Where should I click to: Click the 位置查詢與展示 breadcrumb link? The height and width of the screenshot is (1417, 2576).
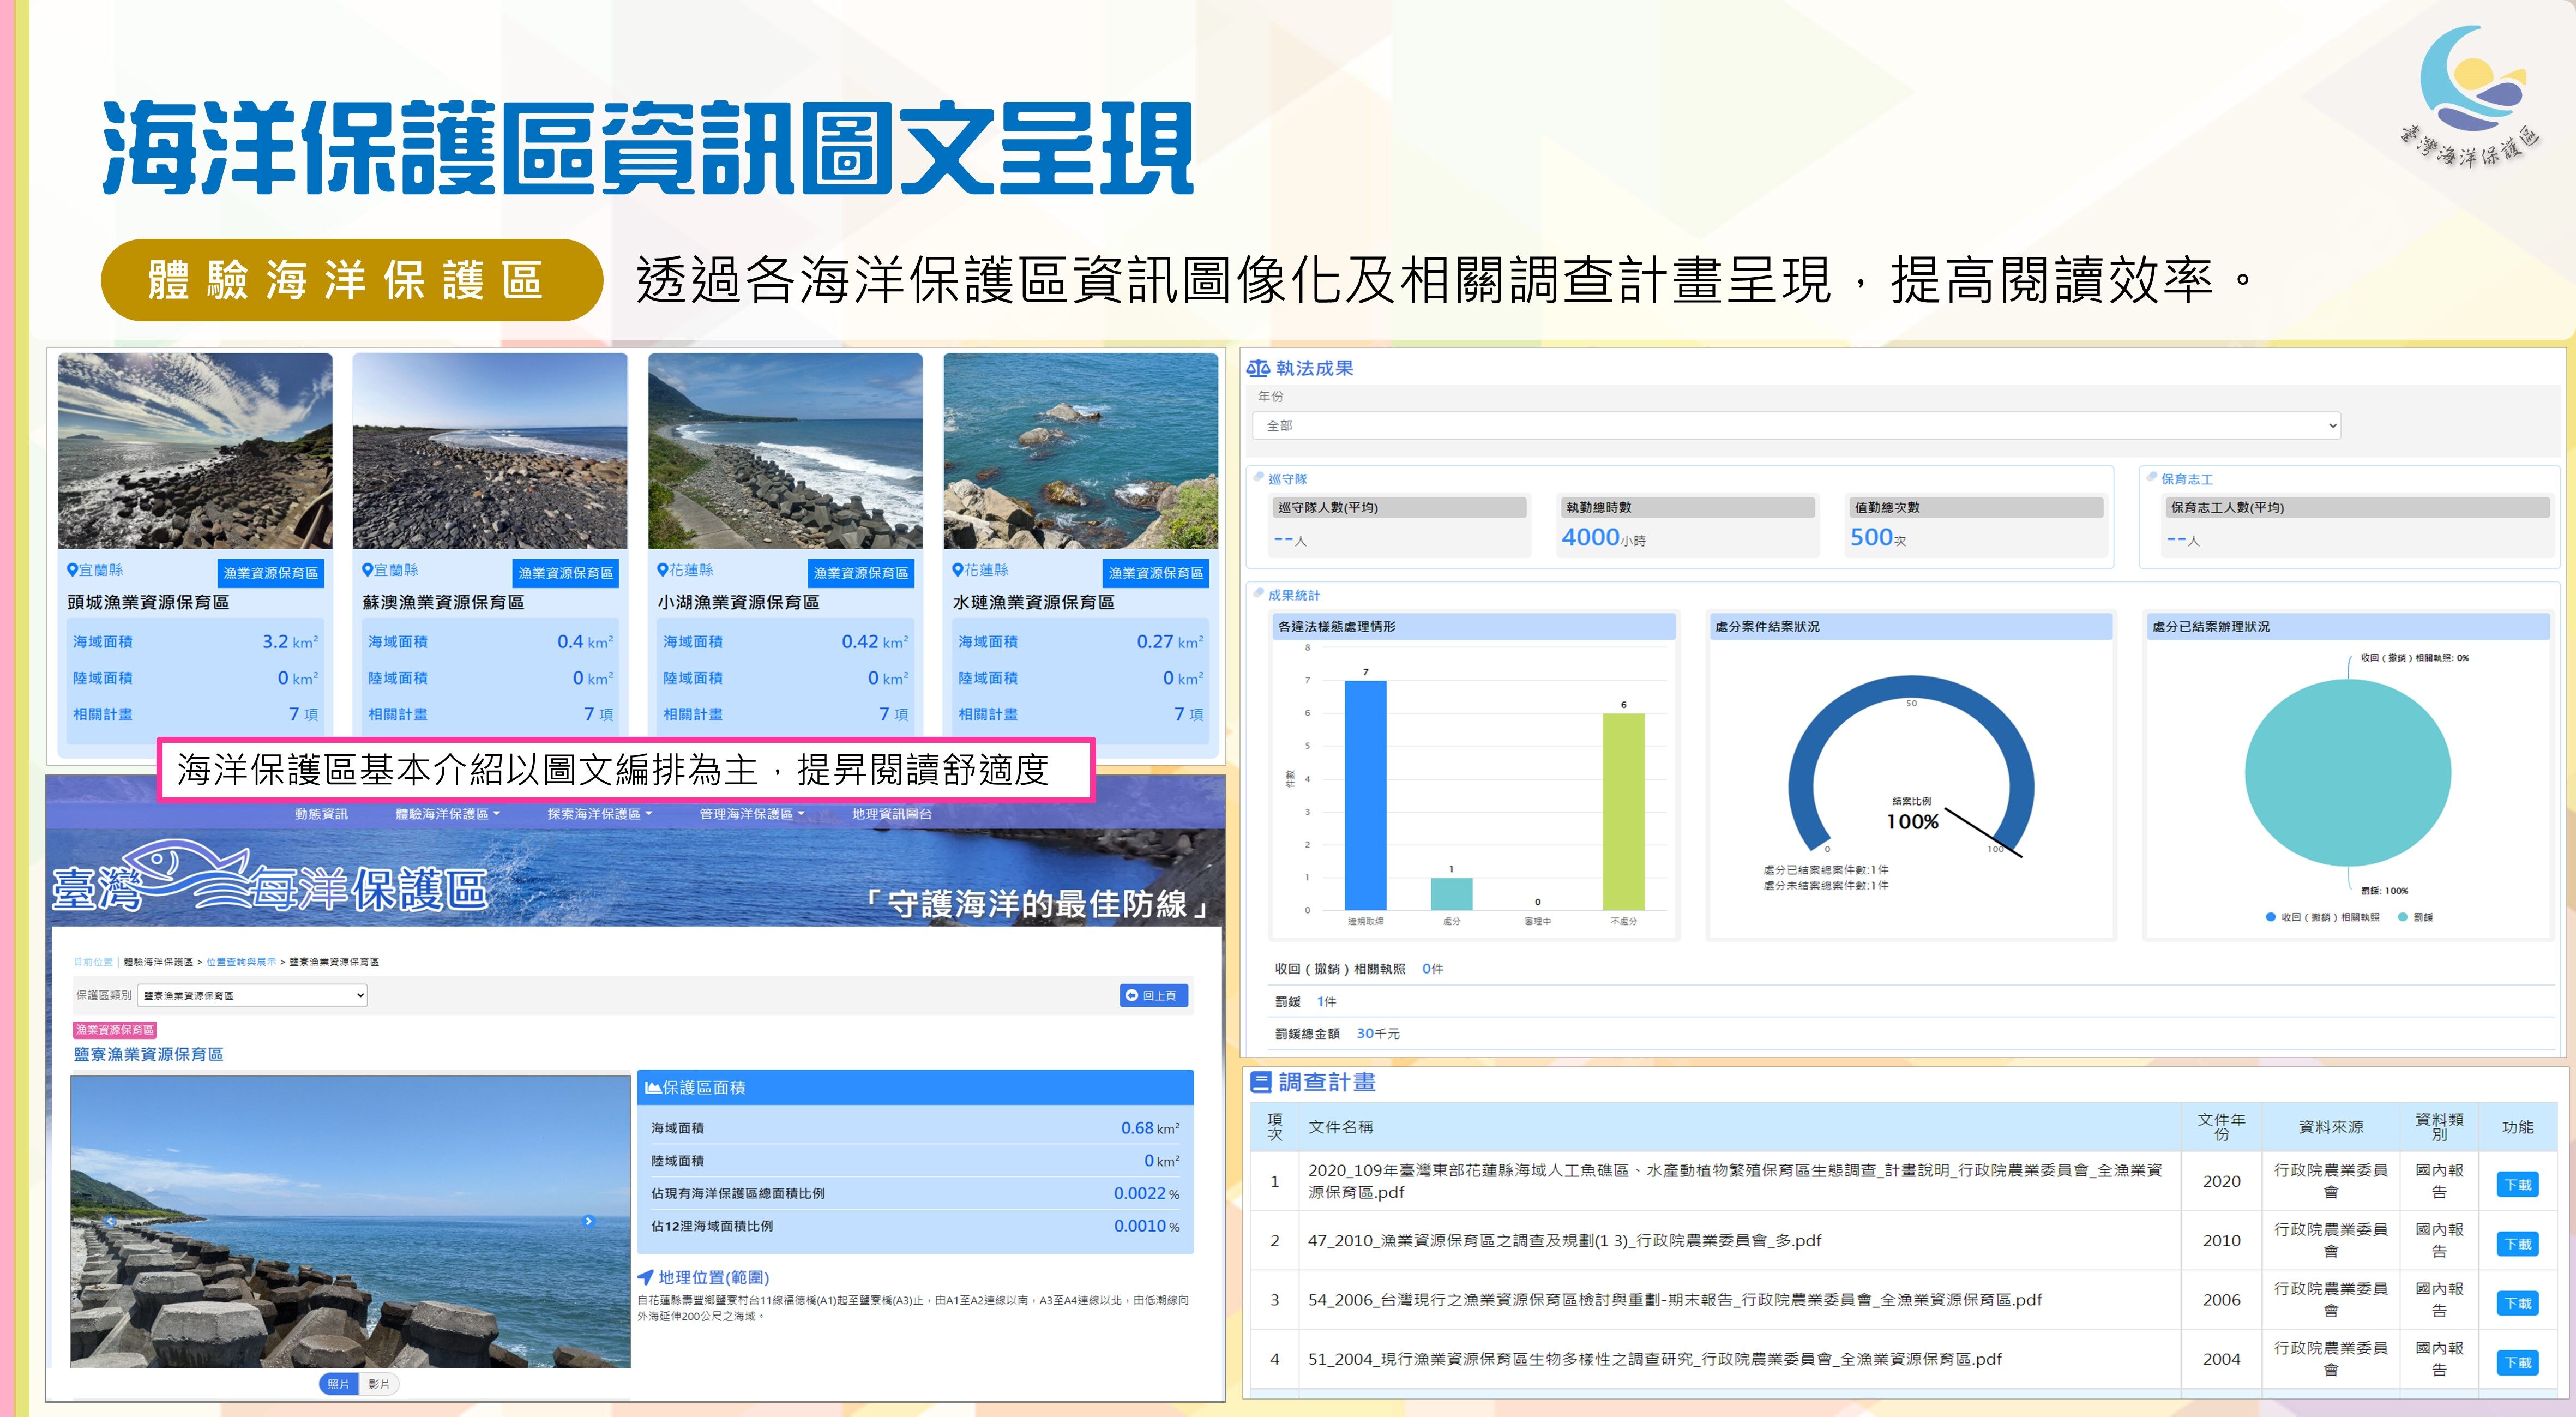(x=241, y=962)
